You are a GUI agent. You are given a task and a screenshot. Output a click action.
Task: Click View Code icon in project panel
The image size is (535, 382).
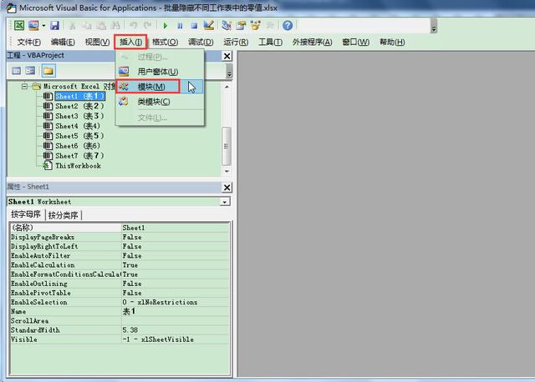pyautogui.click(x=16, y=71)
